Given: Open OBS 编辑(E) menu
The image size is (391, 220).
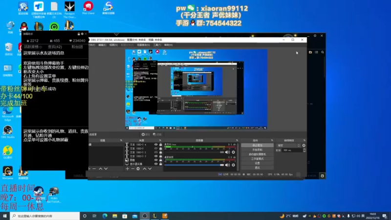Looking at the screenshot, I should tap(102, 45).
